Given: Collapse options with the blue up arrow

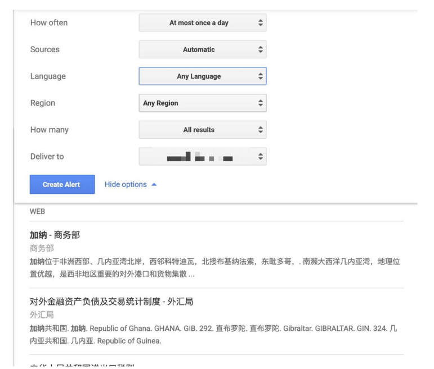Looking at the screenshot, I should tap(154, 184).
